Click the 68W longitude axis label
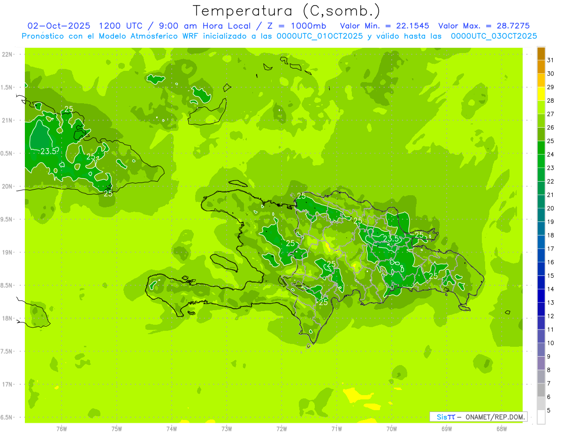 [501, 428]
